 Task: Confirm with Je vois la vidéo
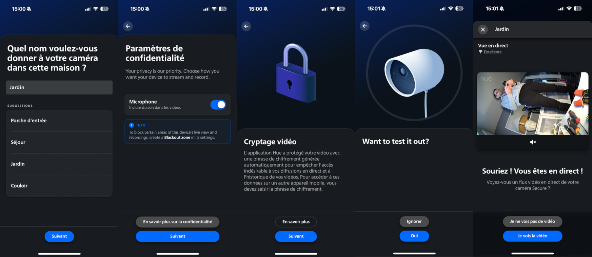tap(532, 236)
